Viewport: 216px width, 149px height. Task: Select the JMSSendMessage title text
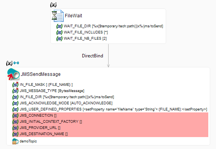pyautogui.click(x=41, y=74)
